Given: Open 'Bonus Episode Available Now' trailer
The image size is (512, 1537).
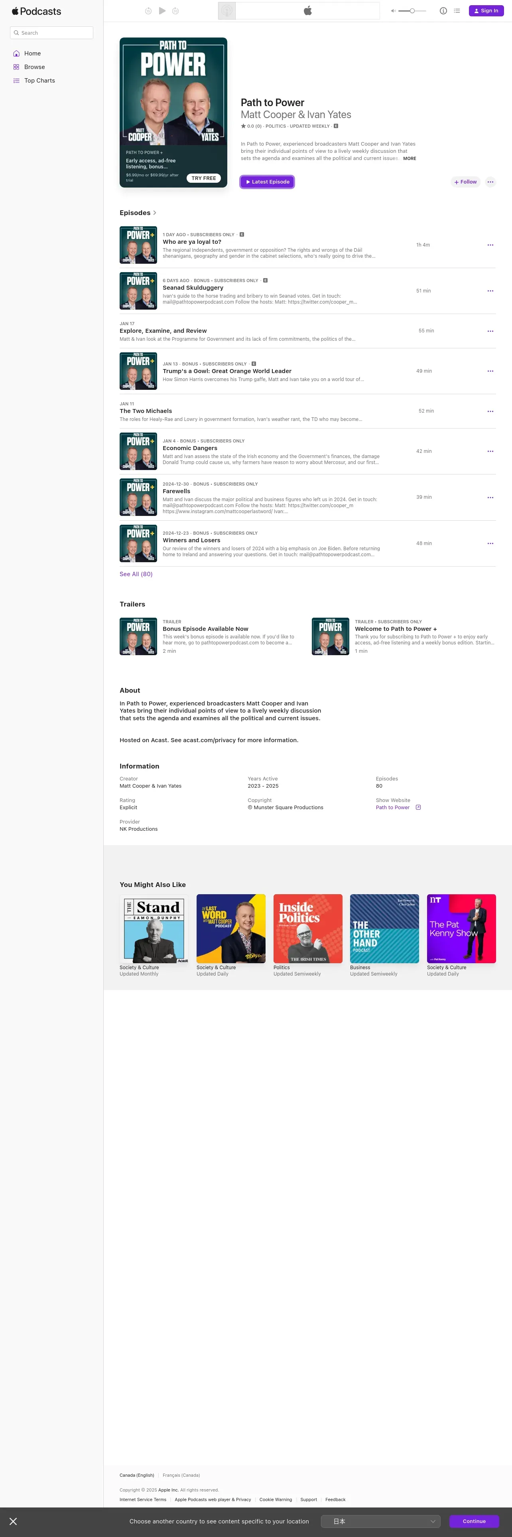Looking at the screenshot, I should pyautogui.click(x=206, y=629).
